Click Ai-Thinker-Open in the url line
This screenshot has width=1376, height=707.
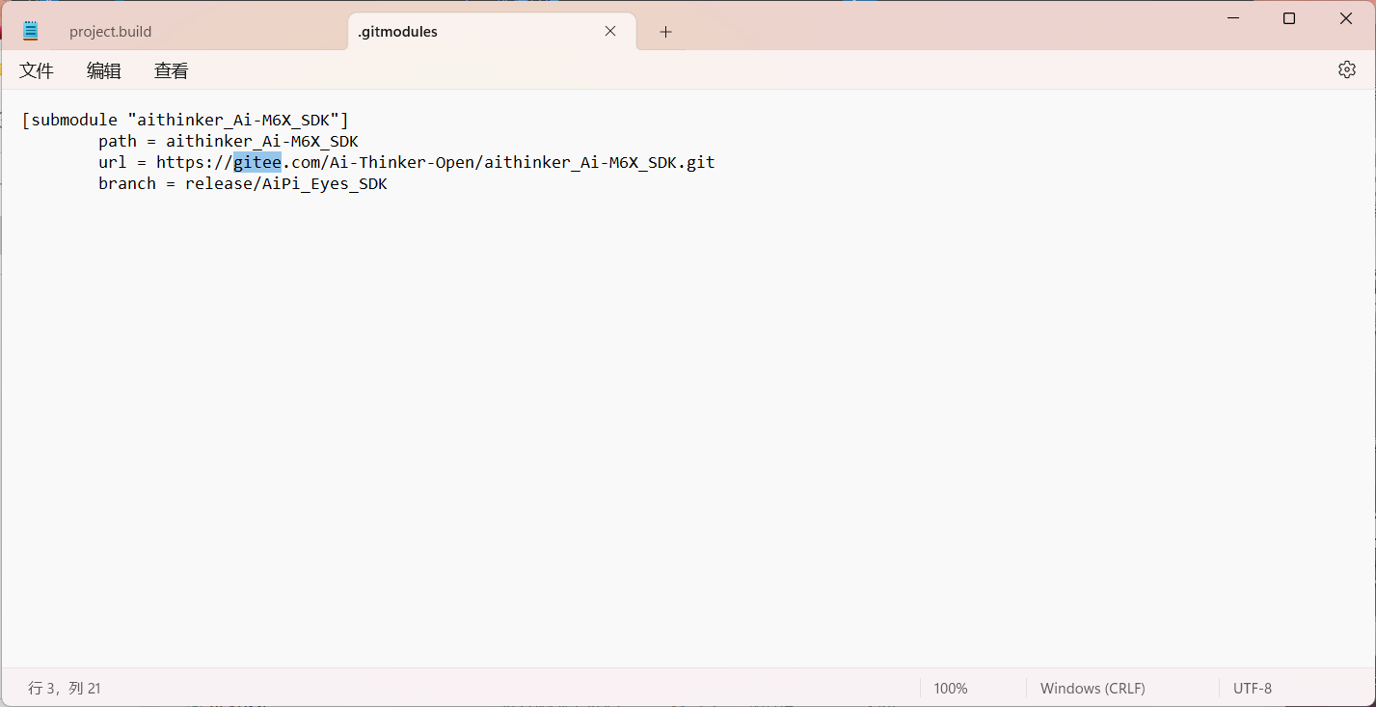click(402, 162)
